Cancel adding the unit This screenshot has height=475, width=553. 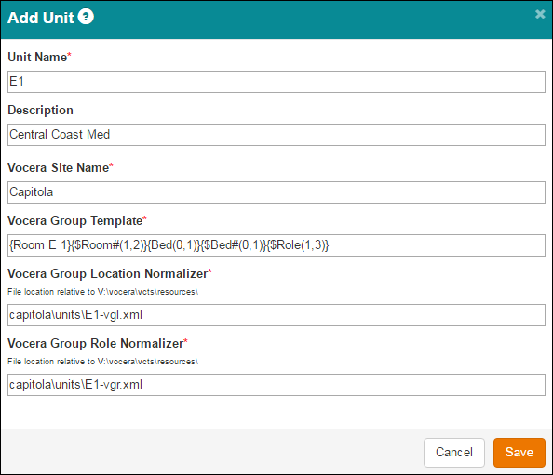click(x=454, y=453)
